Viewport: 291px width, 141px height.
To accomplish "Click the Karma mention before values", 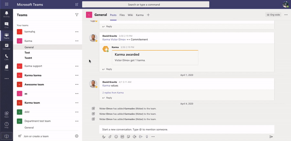I will coord(106,86).
